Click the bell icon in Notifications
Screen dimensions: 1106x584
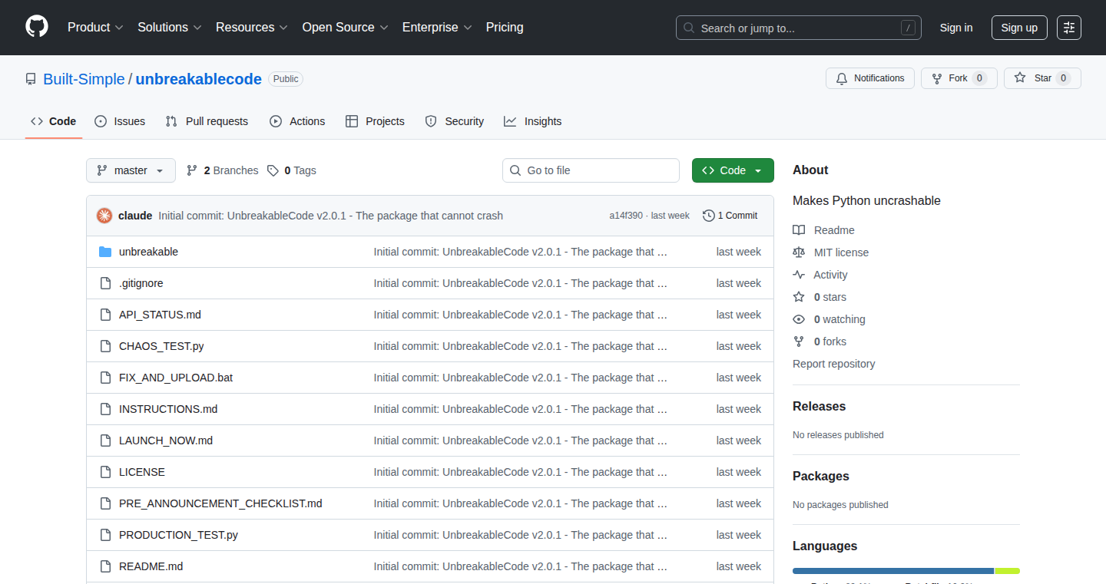pyautogui.click(x=842, y=78)
